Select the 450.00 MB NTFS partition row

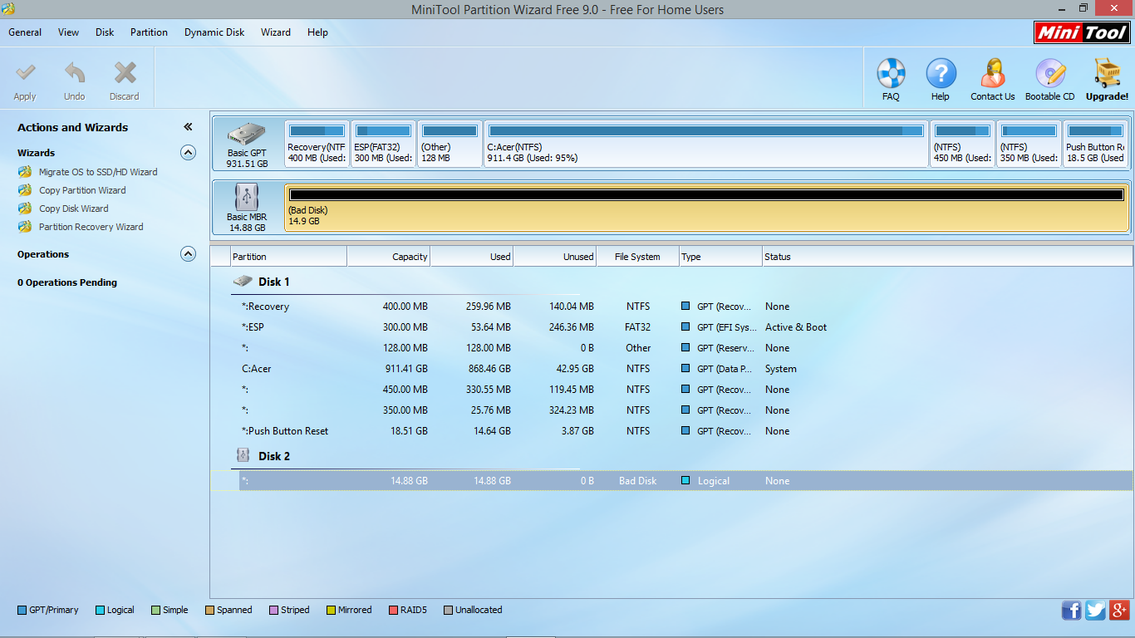tap(671, 390)
